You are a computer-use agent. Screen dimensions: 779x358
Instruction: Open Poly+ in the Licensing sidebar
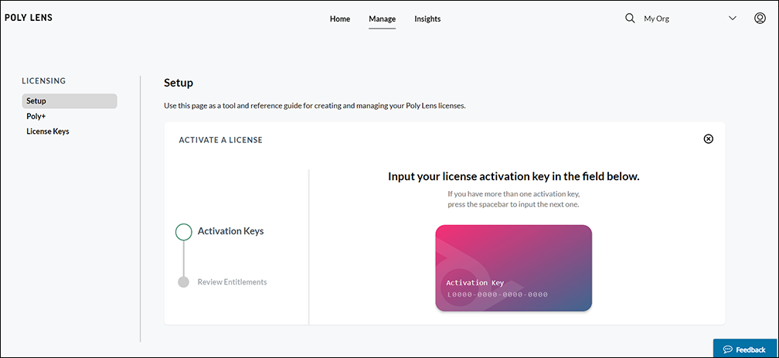(36, 116)
